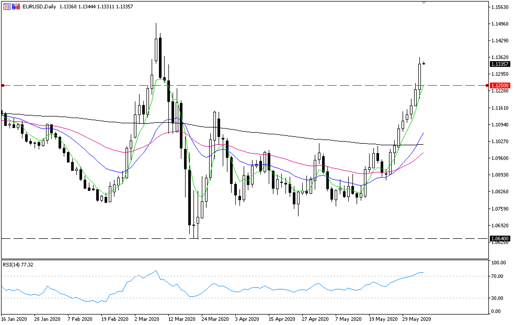Click the 29 May 2020 date label
Image resolution: width=515 pixels, height=325 pixels.
[417, 319]
